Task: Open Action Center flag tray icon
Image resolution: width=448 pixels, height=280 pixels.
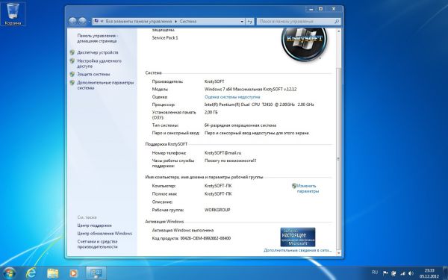Action: tap(385, 273)
